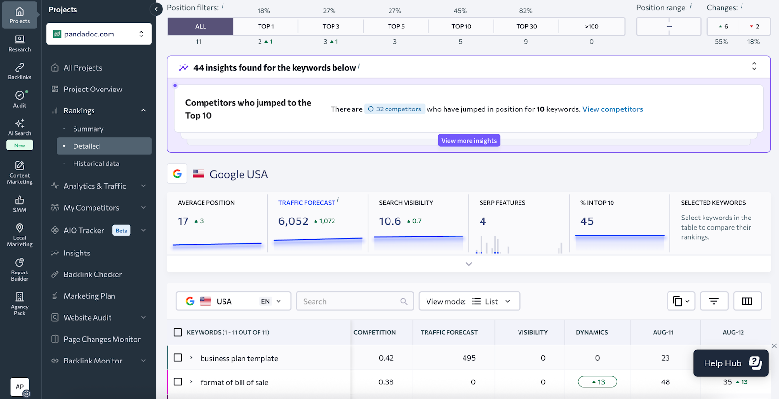Check the format of bill of sale row
The width and height of the screenshot is (779, 399).
[178, 382]
